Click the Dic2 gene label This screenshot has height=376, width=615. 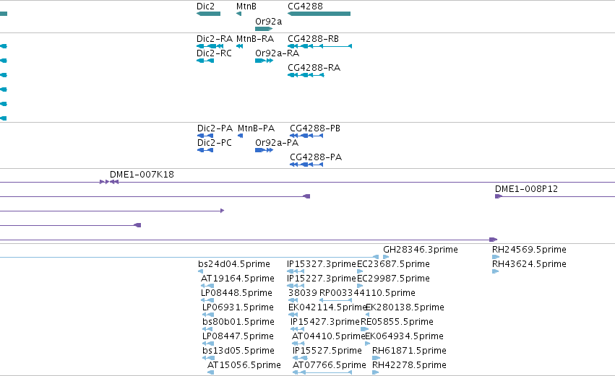(x=205, y=6)
